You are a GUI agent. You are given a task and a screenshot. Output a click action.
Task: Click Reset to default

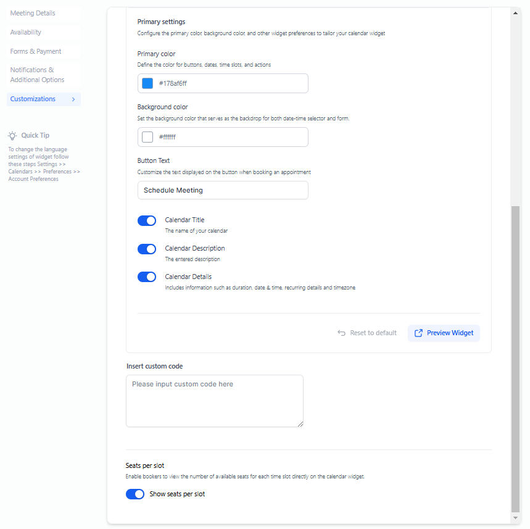tap(373, 333)
